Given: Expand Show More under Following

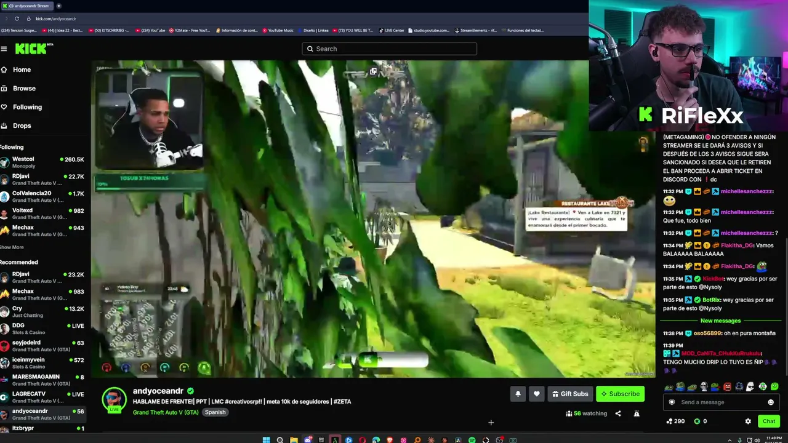Looking at the screenshot, I should 12,247.
